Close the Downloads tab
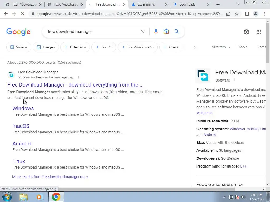270x202 pixels. (208, 5)
